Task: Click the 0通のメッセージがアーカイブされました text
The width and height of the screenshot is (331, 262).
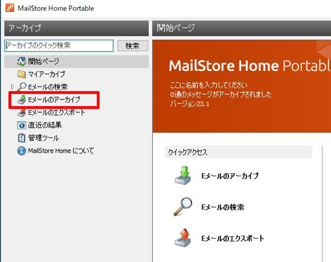Action: (220, 94)
